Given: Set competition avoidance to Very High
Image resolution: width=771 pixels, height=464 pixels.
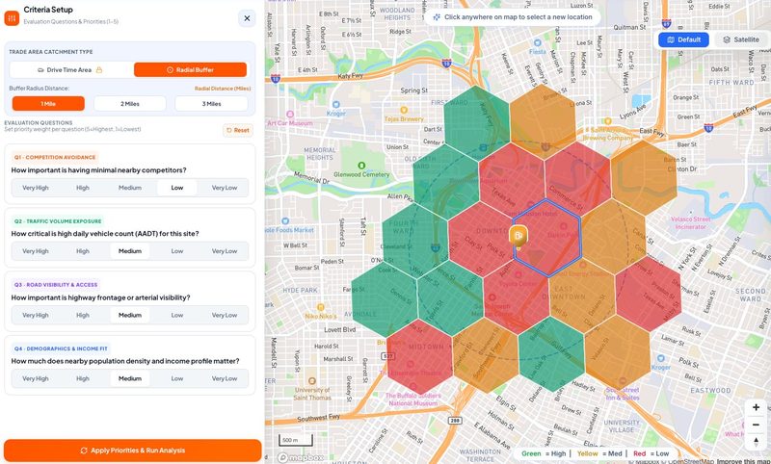Looking at the screenshot, I should [36, 188].
